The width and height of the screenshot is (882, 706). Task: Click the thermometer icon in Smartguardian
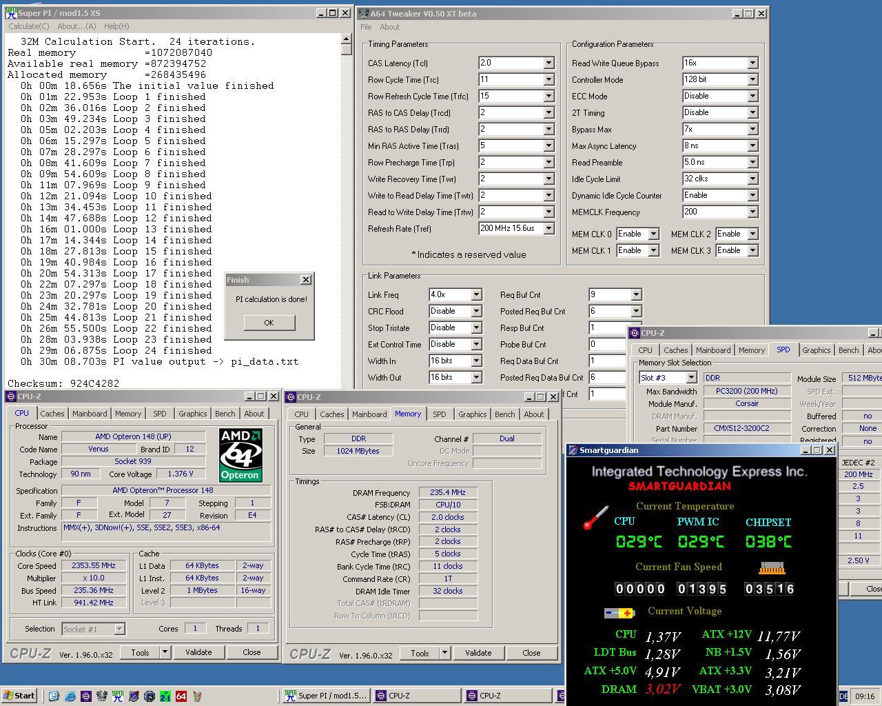[x=595, y=518]
